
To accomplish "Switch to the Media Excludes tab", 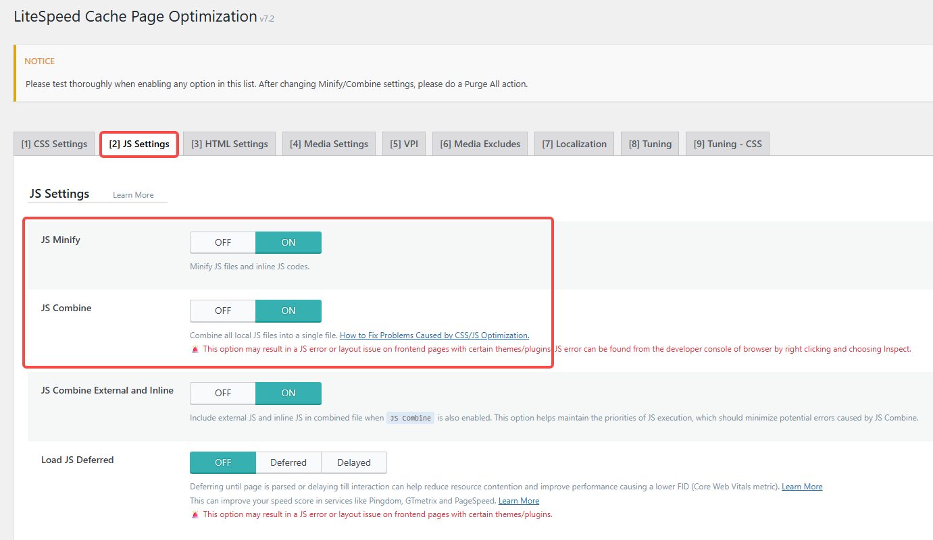I will pyautogui.click(x=480, y=144).
